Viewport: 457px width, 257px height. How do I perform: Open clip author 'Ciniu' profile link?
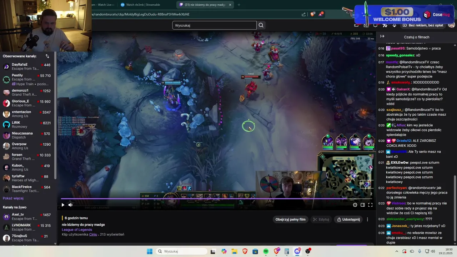tap(93, 235)
